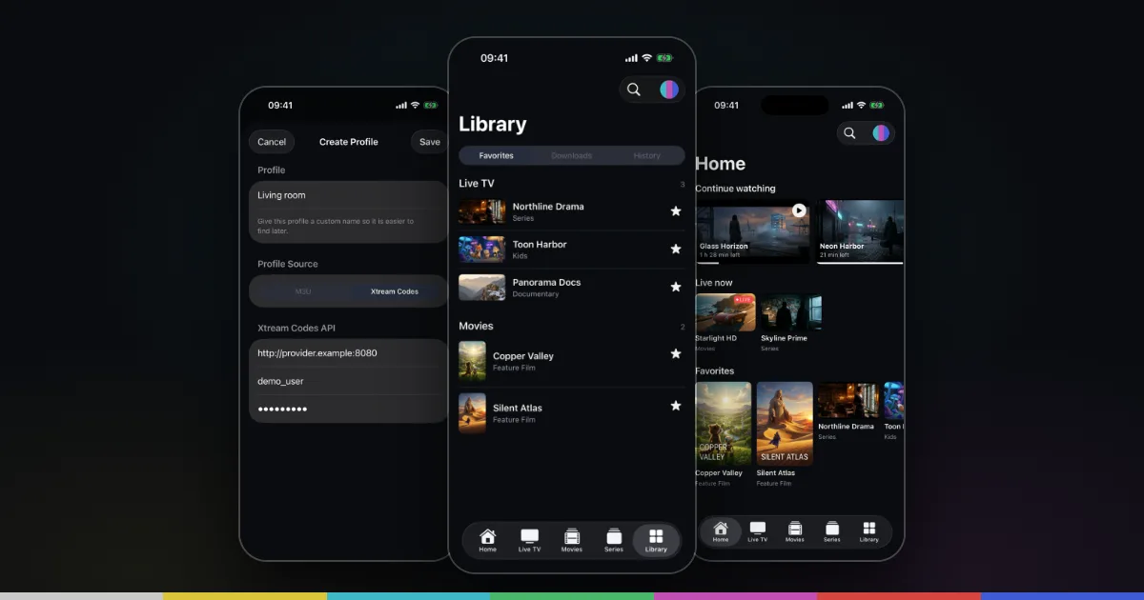Click cellular signal icon on Home phone
The height and width of the screenshot is (600, 1144).
click(x=848, y=106)
